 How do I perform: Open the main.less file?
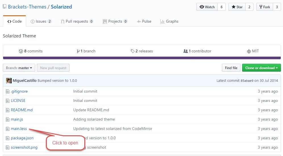click(x=19, y=129)
